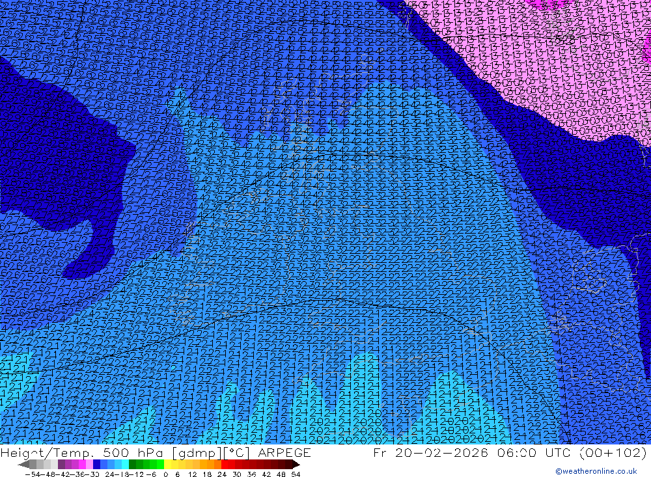Click the left gray arrow end of the colorbar
This screenshot has width=651, height=477.
(23, 464)
